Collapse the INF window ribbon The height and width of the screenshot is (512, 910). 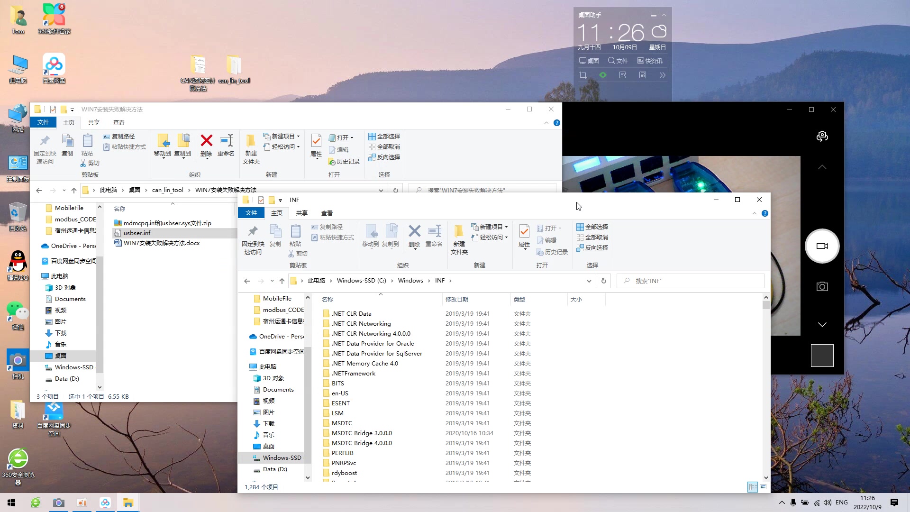point(755,213)
